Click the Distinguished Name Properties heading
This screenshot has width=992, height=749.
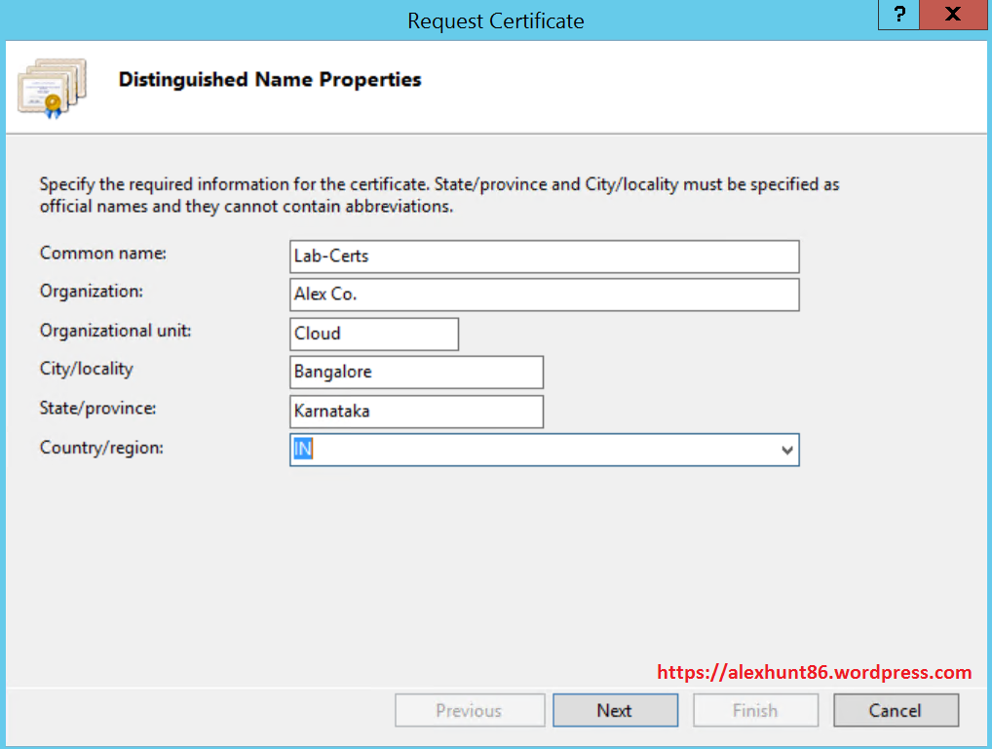tap(270, 80)
